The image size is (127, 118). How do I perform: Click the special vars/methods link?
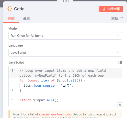coord(55,114)
